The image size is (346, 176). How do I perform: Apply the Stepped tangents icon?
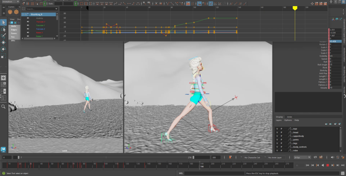pos(133,4)
